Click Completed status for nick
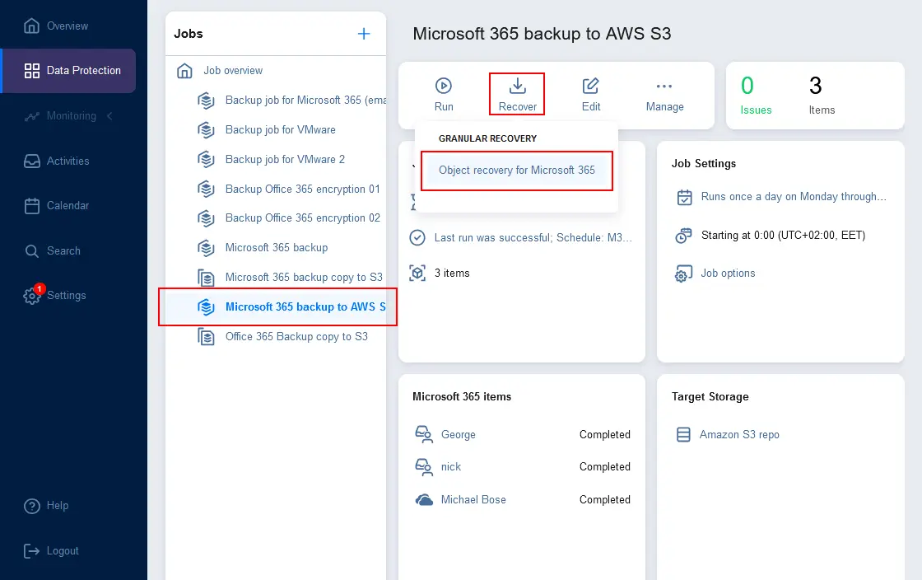This screenshot has width=922, height=580. pyautogui.click(x=604, y=466)
